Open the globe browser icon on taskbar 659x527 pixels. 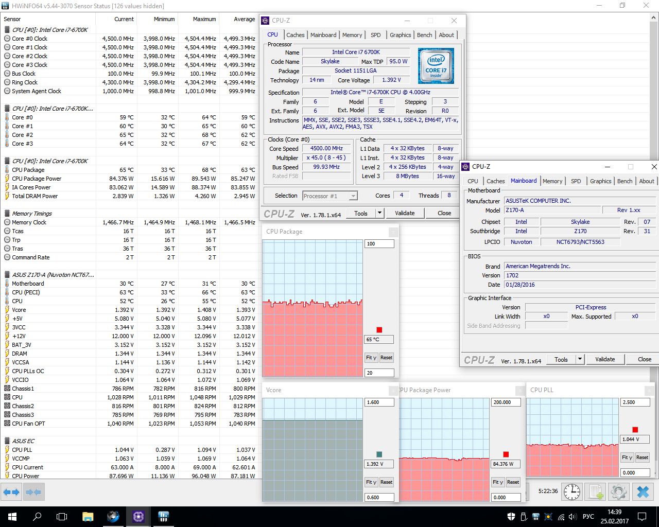113,517
